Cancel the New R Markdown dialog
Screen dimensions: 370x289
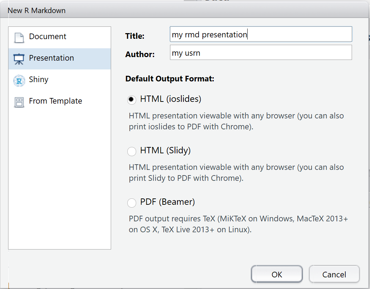[334, 274]
